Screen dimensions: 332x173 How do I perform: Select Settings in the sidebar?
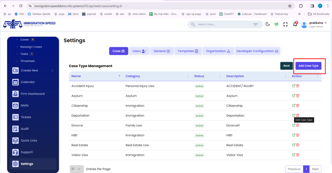point(33,164)
